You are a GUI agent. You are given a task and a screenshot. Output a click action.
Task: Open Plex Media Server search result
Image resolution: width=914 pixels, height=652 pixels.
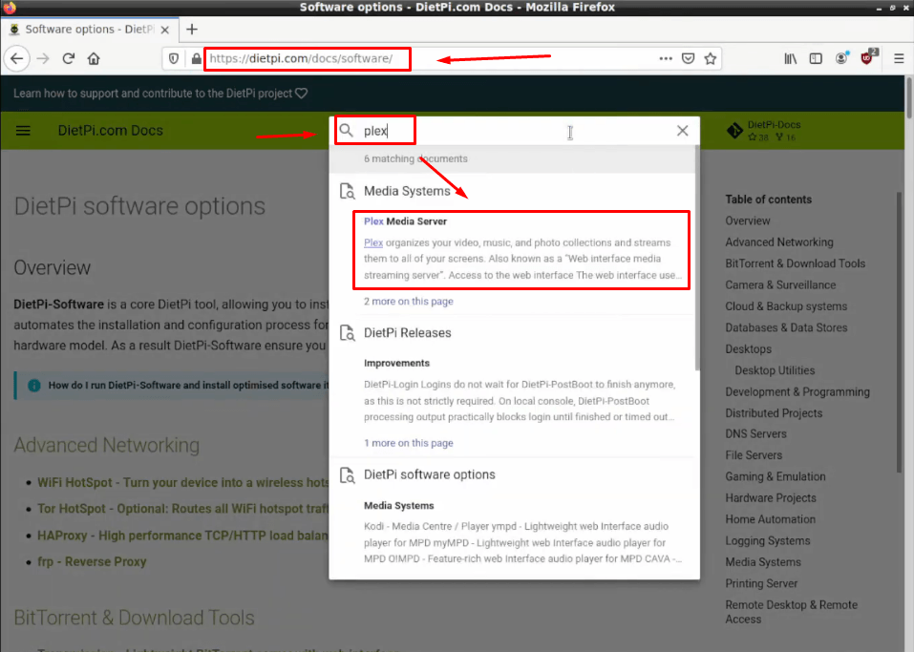(521, 250)
